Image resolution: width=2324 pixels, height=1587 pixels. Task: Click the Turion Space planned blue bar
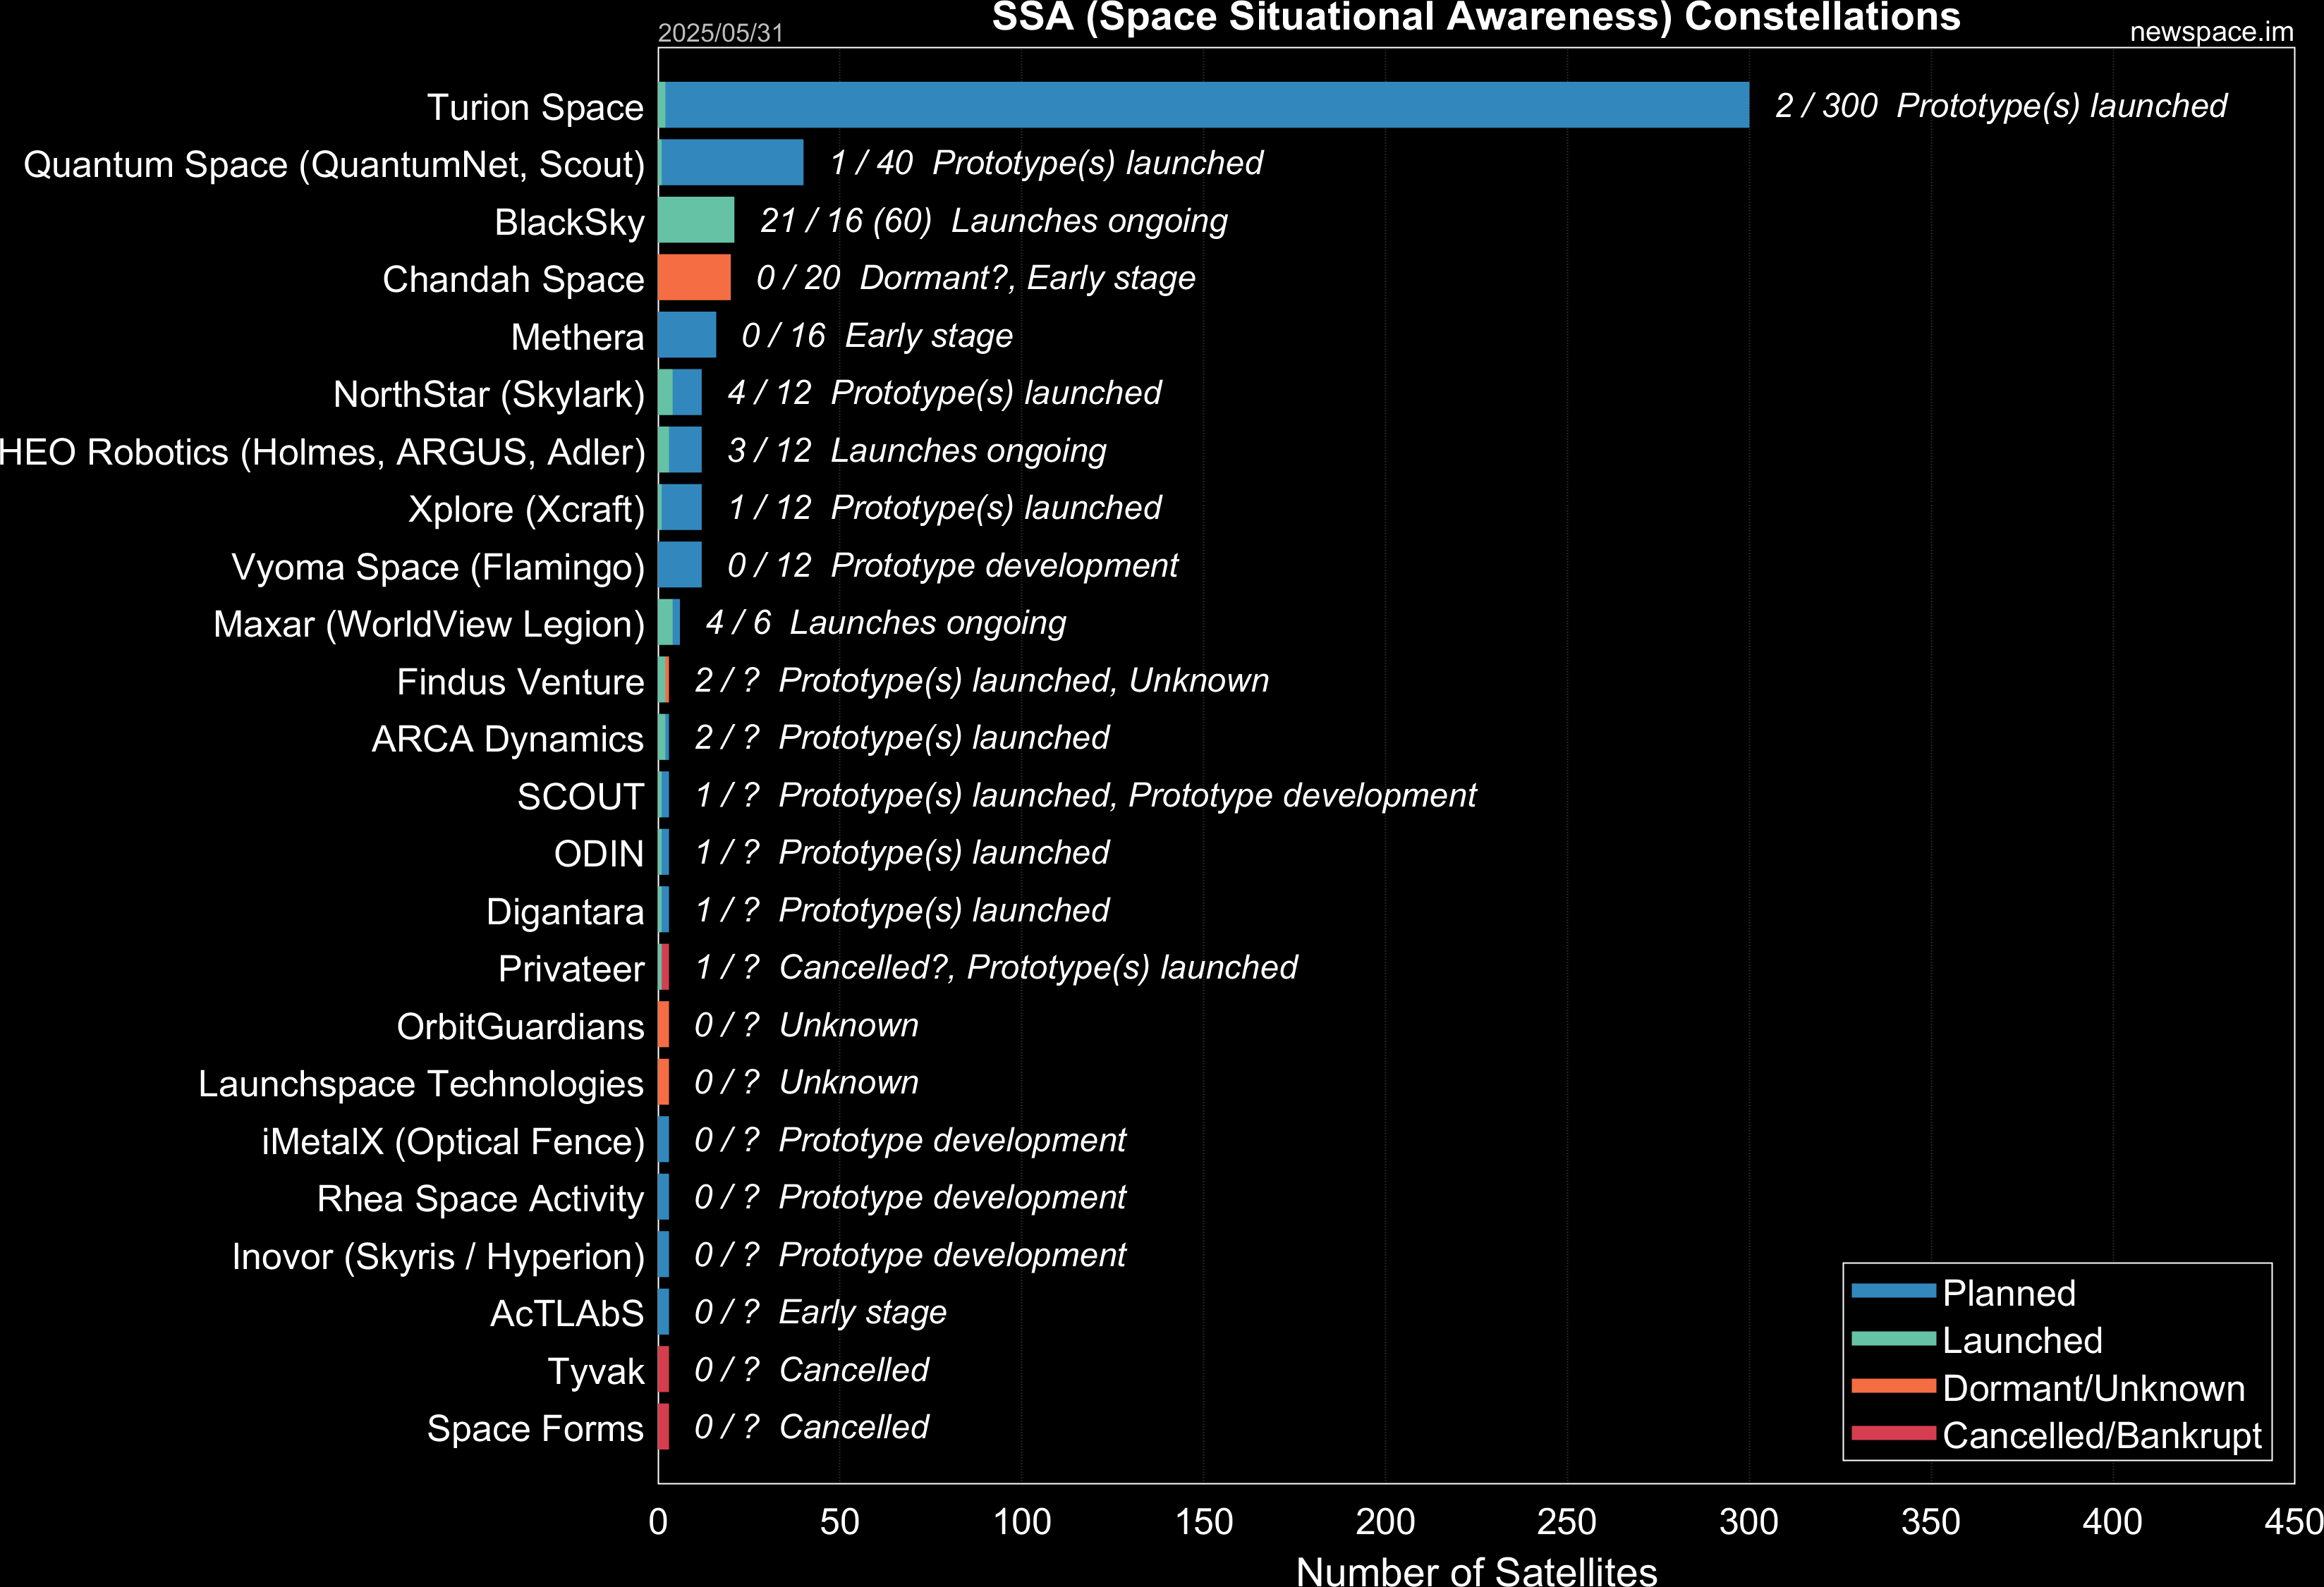point(1207,105)
